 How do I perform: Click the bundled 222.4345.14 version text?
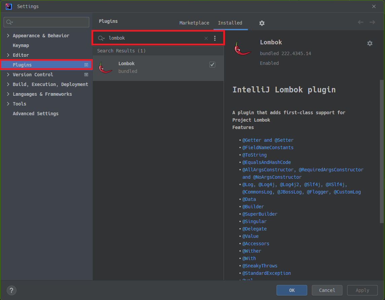[285, 53]
